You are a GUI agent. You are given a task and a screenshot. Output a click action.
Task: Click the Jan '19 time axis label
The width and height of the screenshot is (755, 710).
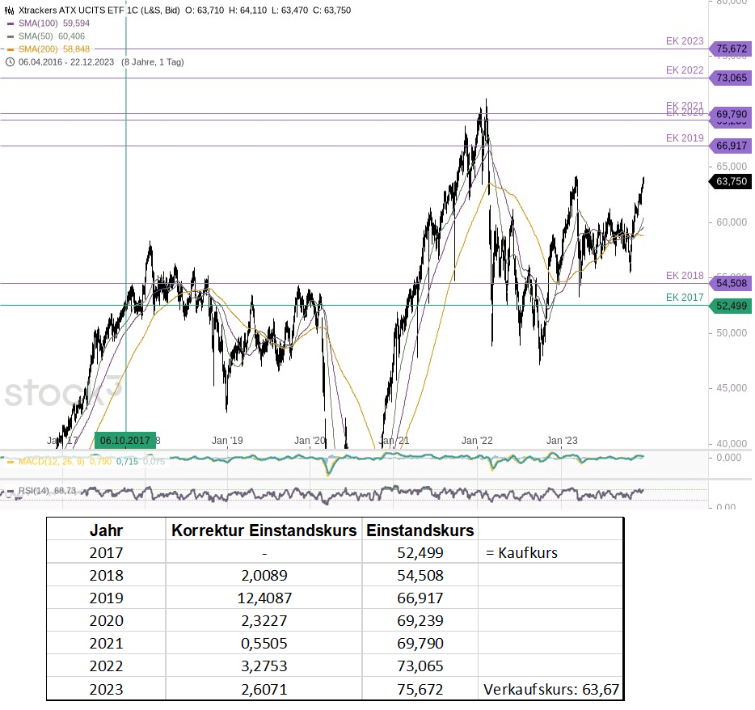pos(227,440)
